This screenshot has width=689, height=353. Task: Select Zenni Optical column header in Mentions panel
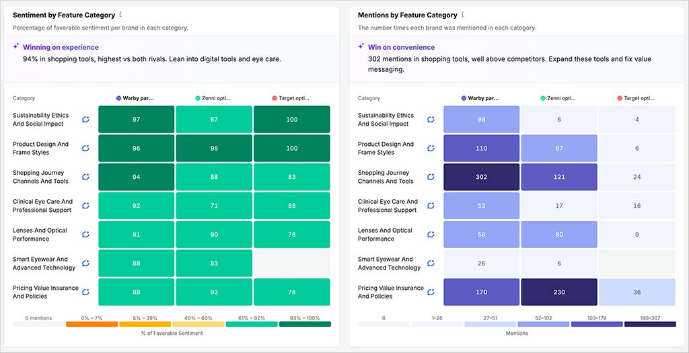point(558,98)
